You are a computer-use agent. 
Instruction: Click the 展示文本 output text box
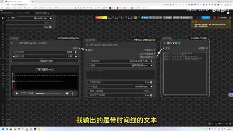[185, 73]
